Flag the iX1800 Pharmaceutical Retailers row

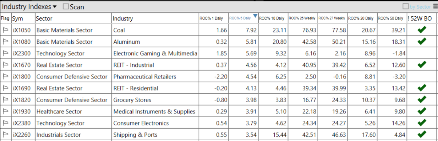[x=5, y=77]
